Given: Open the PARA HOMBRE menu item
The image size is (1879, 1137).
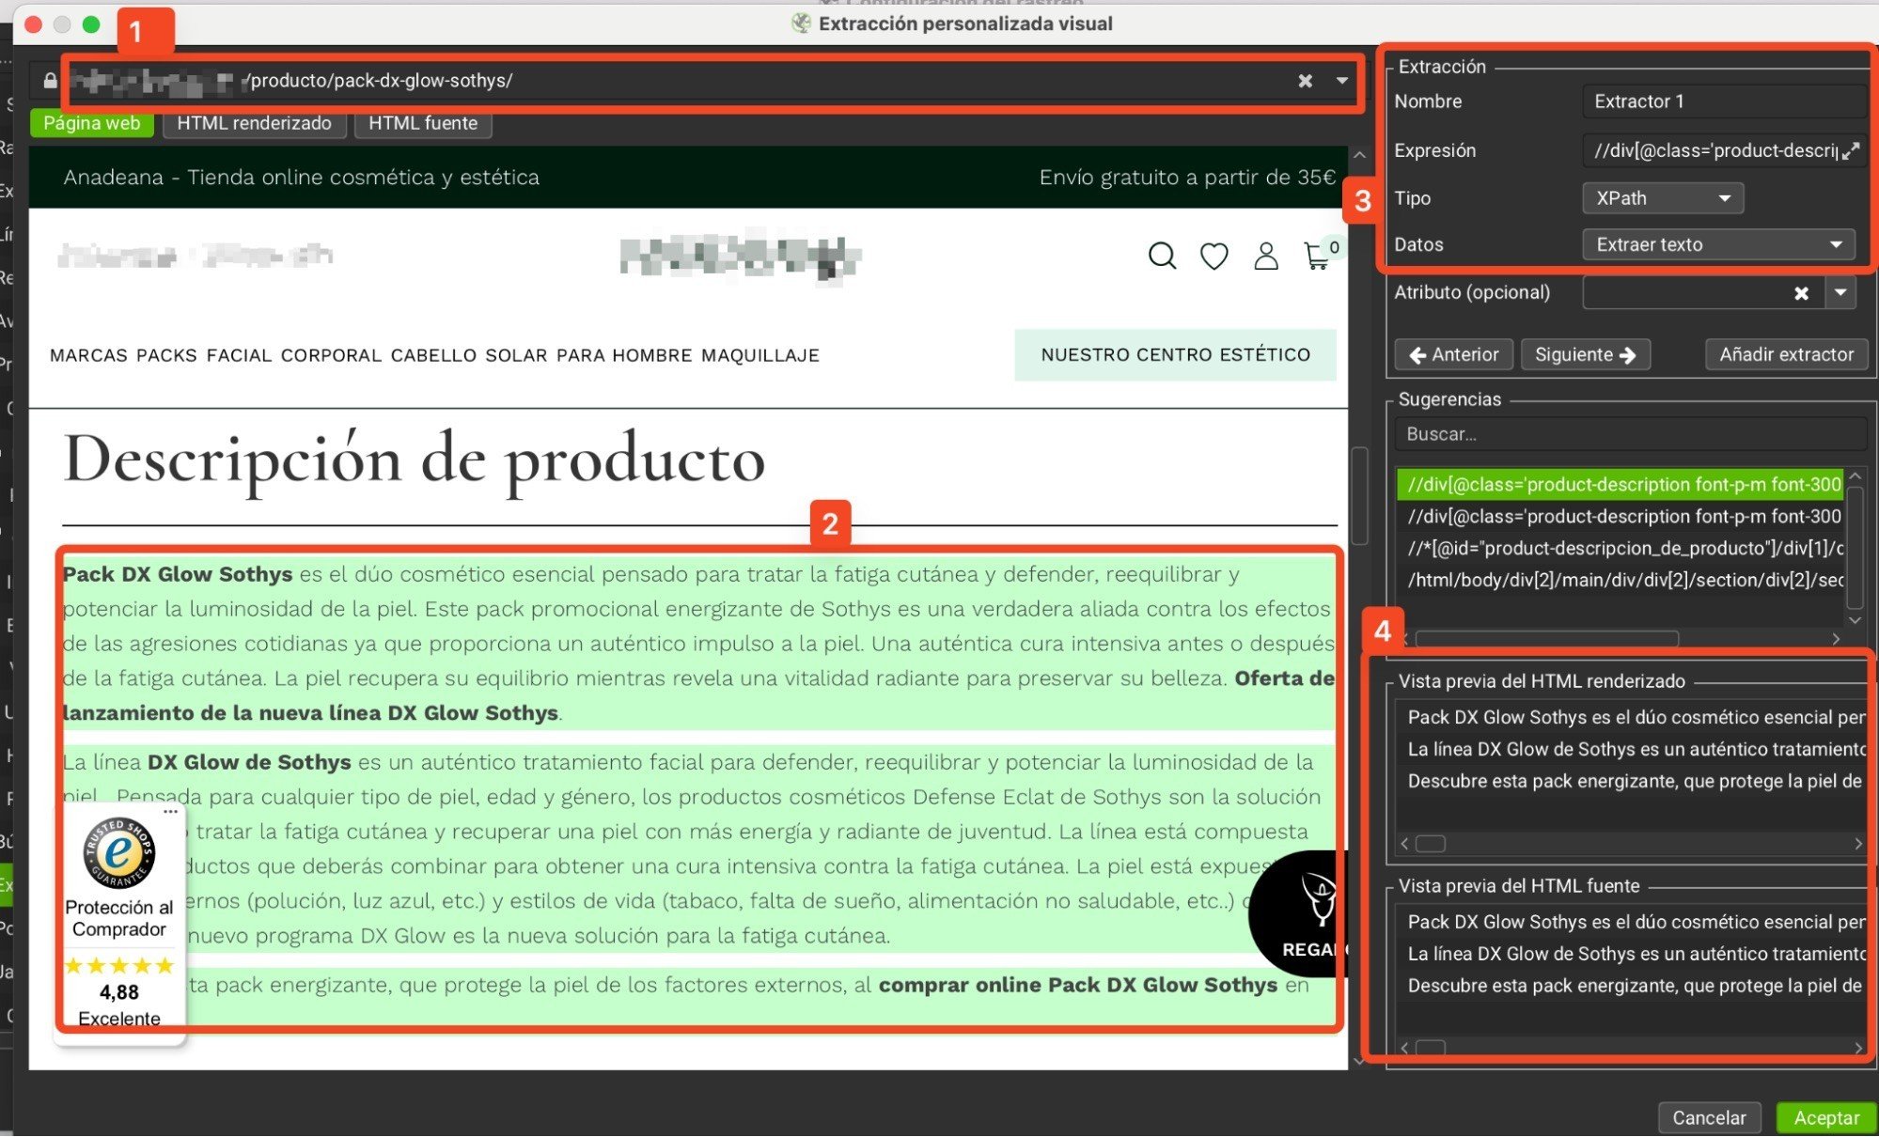Looking at the screenshot, I should (x=624, y=355).
